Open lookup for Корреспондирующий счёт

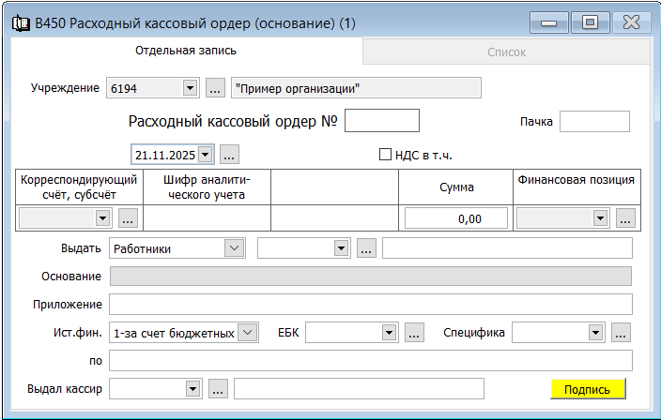click(129, 218)
